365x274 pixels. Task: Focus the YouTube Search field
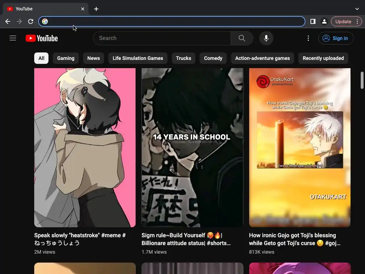(x=162, y=38)
